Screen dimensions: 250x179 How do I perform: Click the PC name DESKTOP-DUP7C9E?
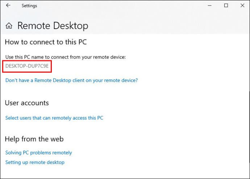point(27,66)
